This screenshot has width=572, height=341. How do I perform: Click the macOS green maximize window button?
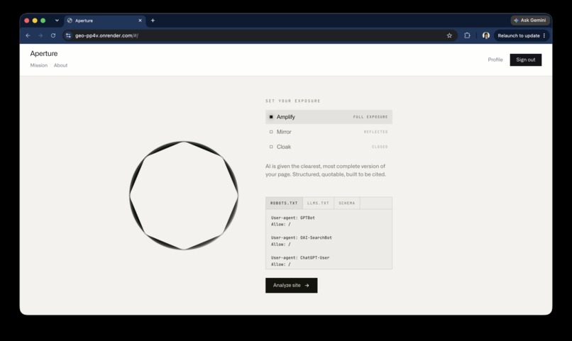point(43,21)
